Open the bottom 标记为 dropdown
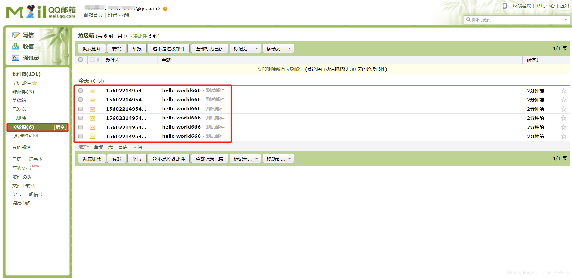This screenshot has height=278, width=572. pyautogui.click(x=245, y=159)
